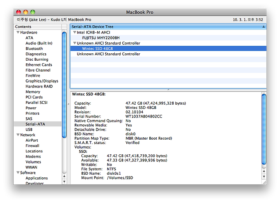
Task: Open the Bluetooth hardware entry
Action: coord(34,49)
